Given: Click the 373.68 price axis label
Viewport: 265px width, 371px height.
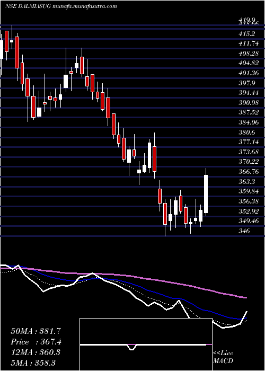Looking at the screenshot, I should [x=249, y=152].
